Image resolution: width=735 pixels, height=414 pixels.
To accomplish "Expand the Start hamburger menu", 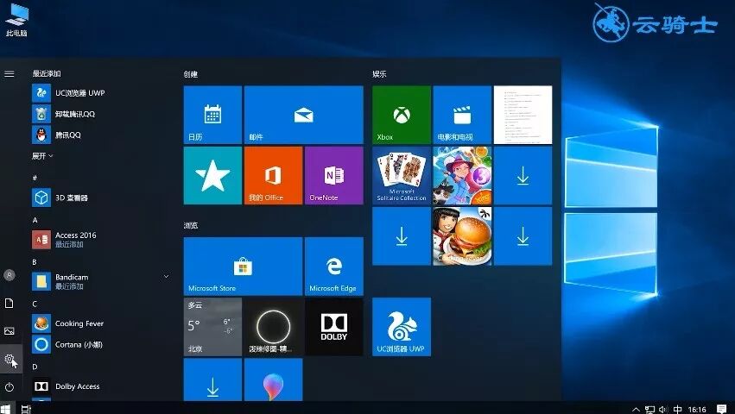I will click(10, 74).
